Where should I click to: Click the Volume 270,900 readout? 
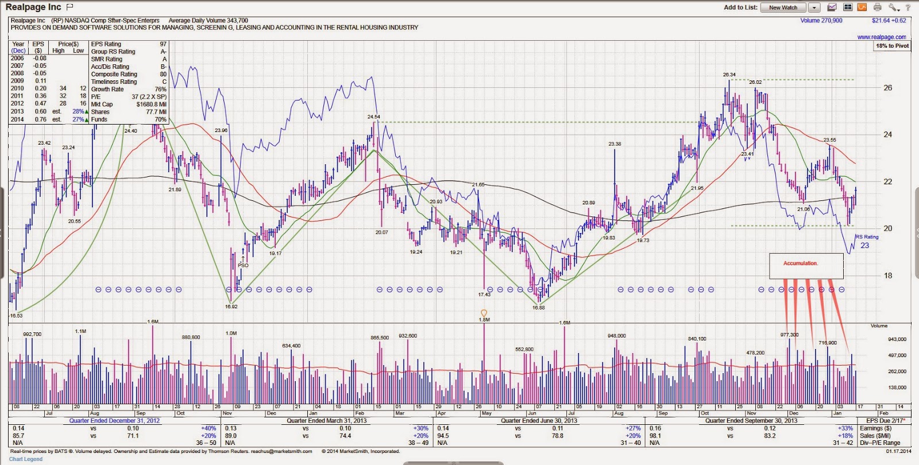point(821,21)
